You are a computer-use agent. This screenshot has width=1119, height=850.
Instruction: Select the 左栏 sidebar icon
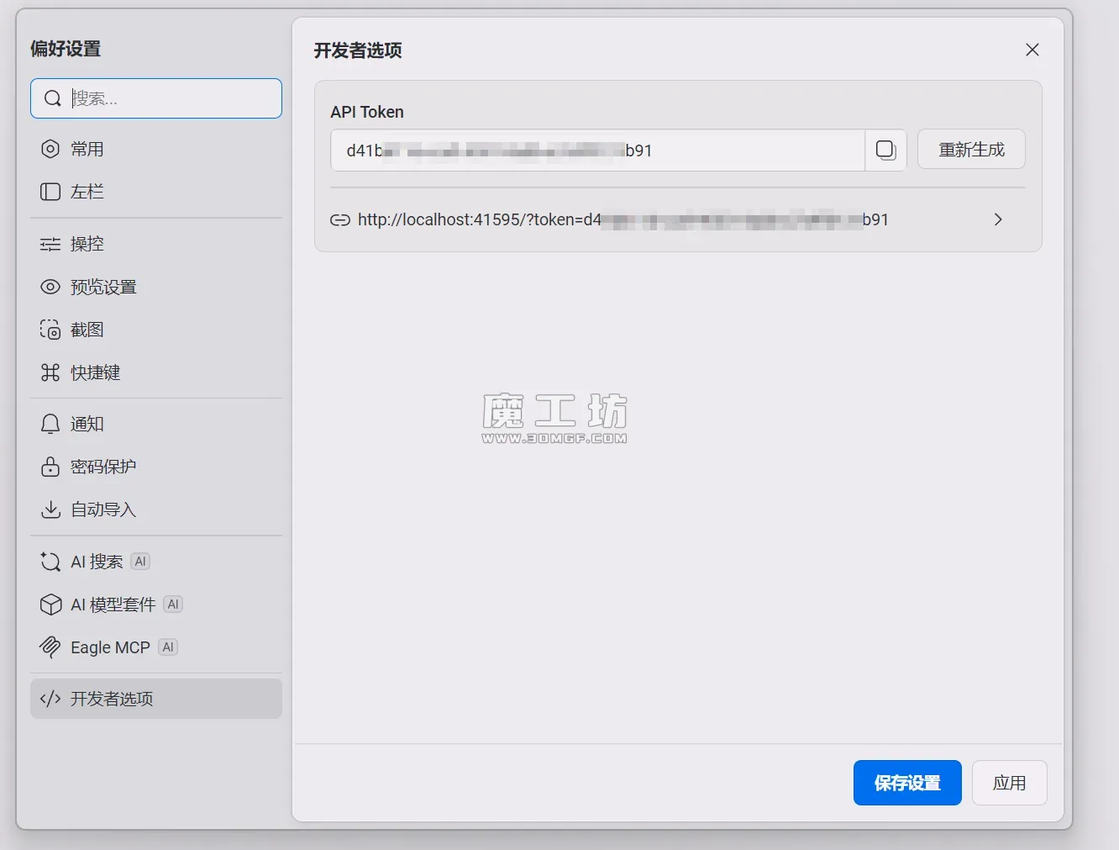(50, 192)
